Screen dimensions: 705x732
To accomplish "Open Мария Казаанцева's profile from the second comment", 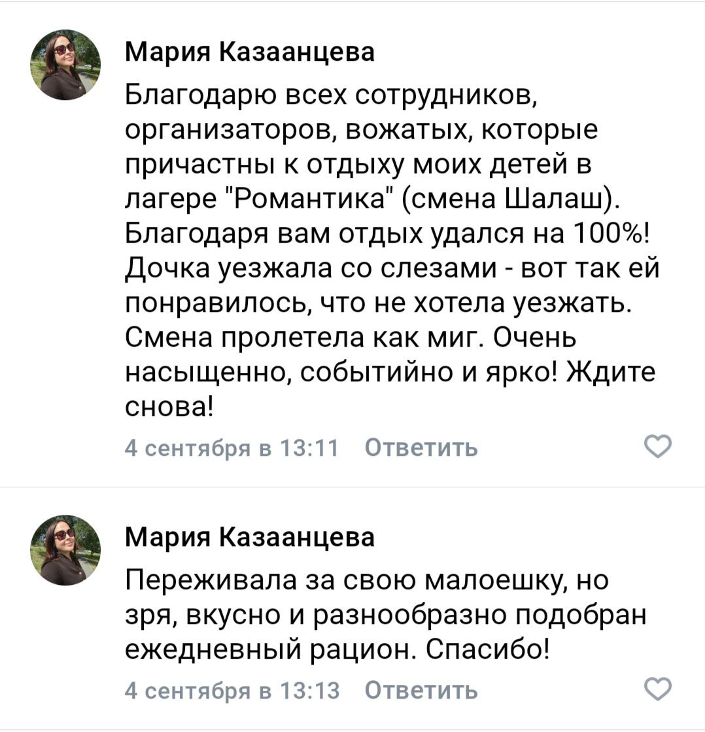I will pos(250,537).
